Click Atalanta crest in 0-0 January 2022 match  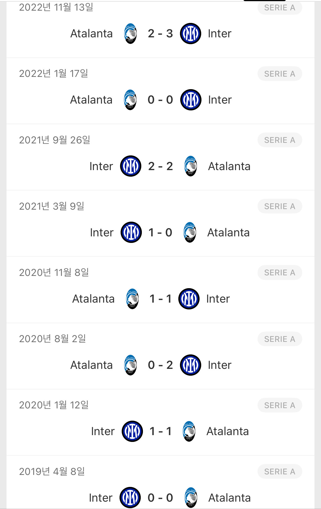pyautogui.click(x=130, y=100)
